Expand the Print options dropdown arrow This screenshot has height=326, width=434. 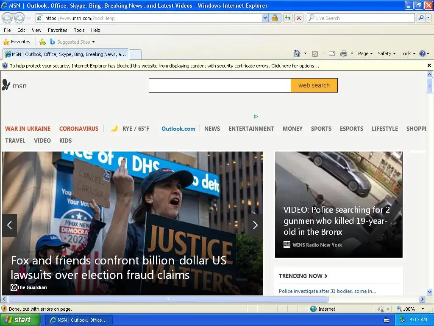352,53
